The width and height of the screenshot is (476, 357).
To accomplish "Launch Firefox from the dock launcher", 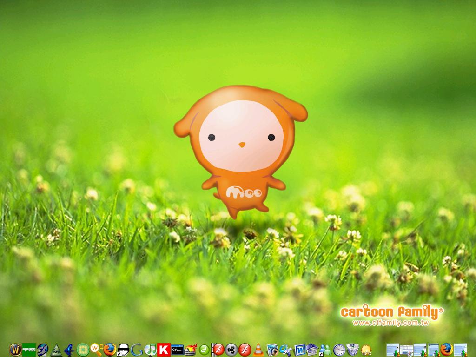I will click(x=110, y=350).
